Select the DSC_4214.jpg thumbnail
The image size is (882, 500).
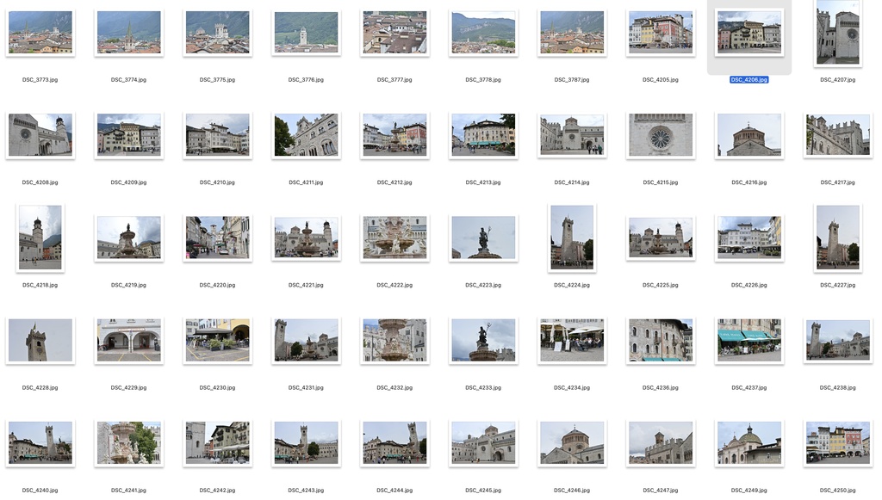coord(572,135)
